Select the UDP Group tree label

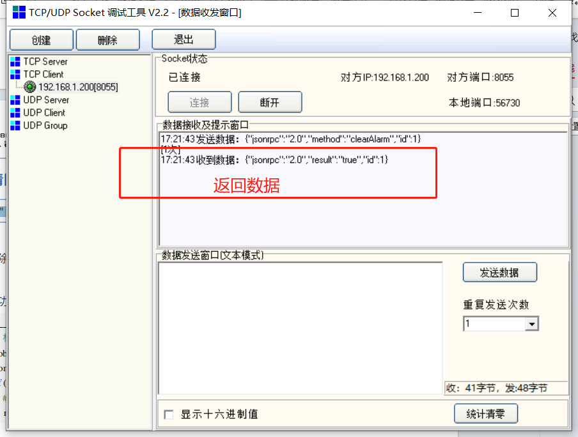pyautogui.click(x=45, y=126)
